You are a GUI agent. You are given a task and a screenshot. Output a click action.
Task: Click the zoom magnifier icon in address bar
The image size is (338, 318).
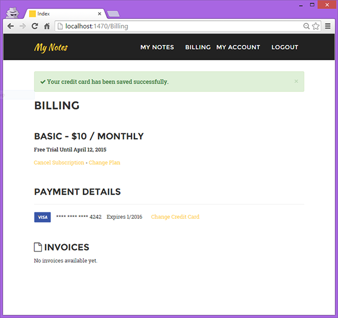point(306,26)
